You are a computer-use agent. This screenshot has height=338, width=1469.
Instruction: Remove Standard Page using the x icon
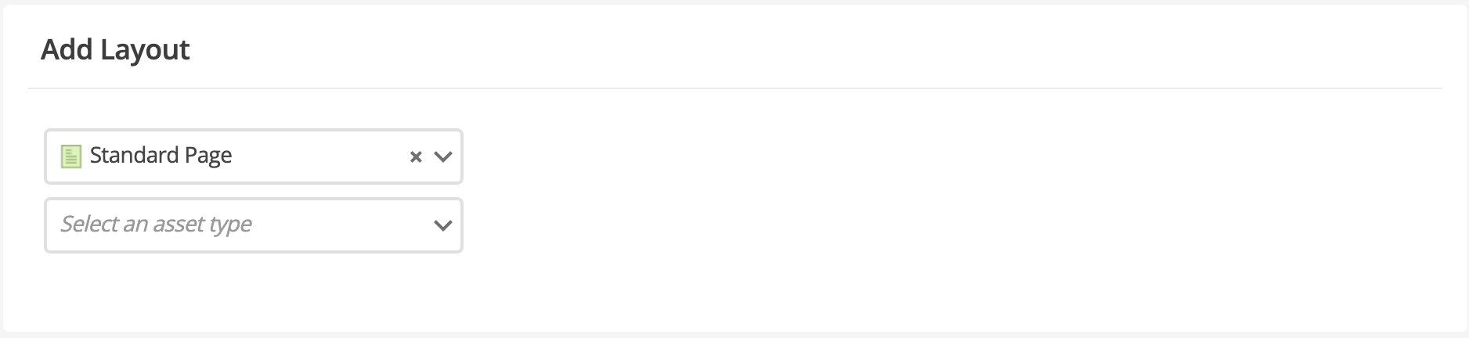[x=416, y=157]
